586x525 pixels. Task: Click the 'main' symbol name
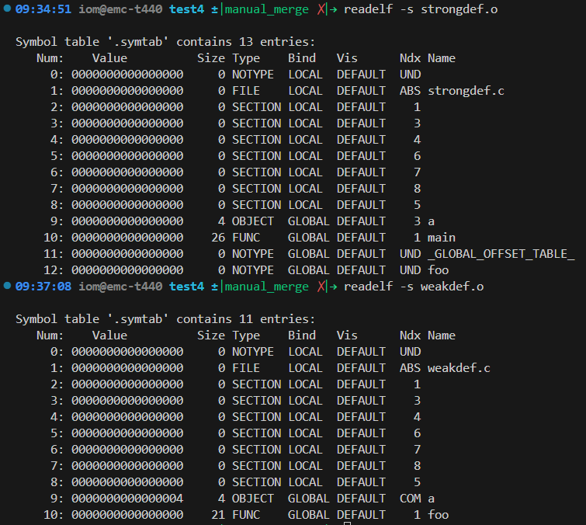(442, 238)
